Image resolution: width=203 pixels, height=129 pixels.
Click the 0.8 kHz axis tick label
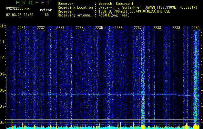click(3, 90)
